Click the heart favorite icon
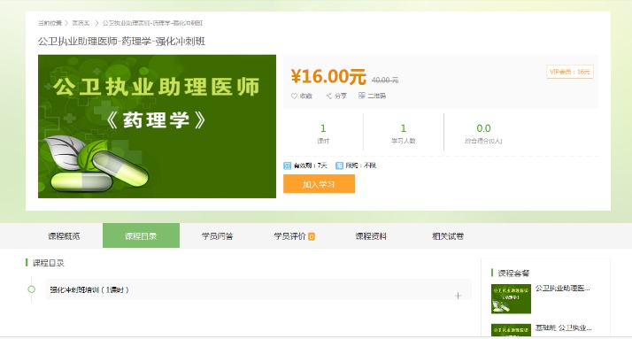 [294, 96]
